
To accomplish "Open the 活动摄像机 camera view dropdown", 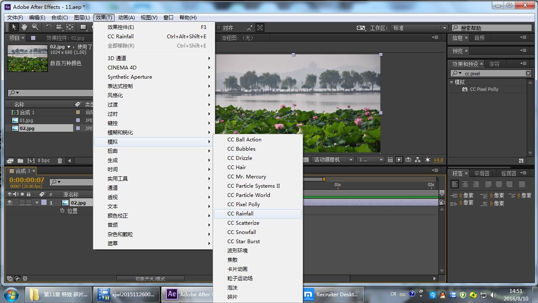I will (332, 160).
